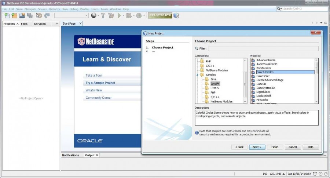Click the Categories list vertical scrollbar

click(x=245, y=81)
